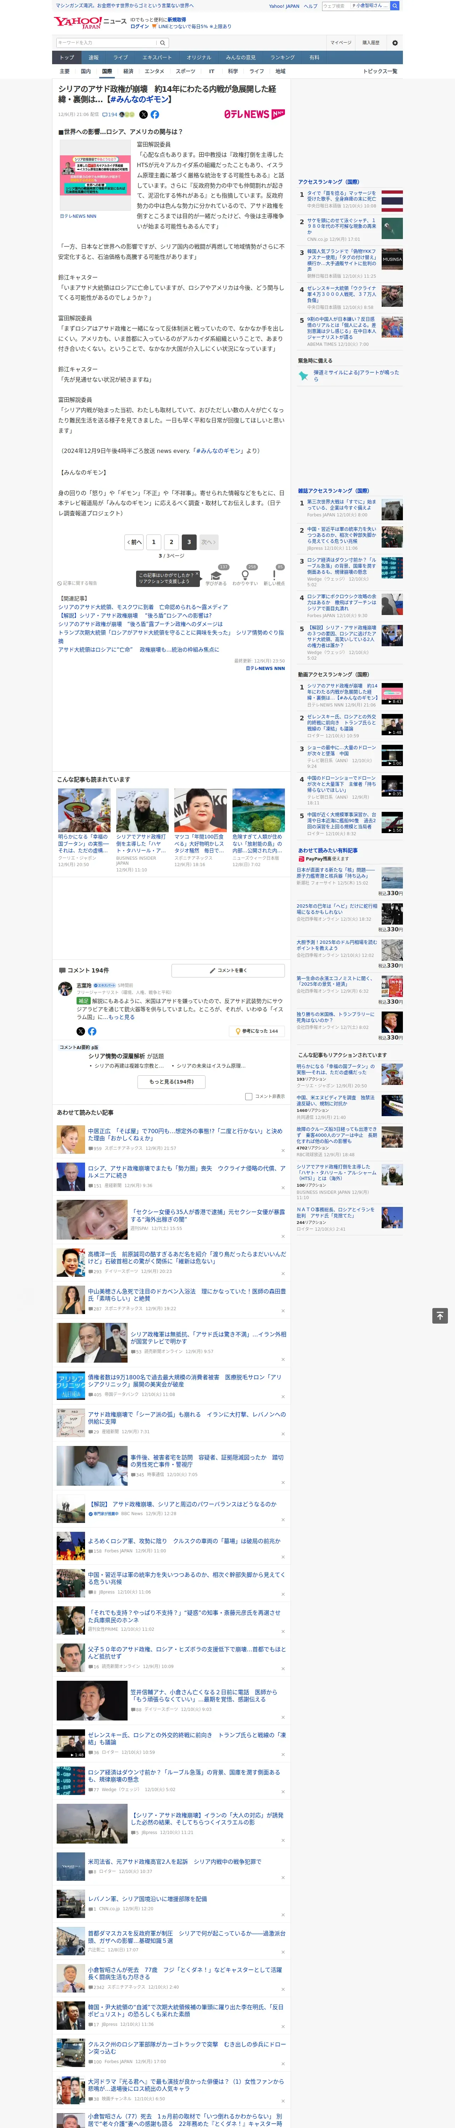Screen dimensions: 455x2128
Task: Click the top-right blue search button
Action: [395, 6]
